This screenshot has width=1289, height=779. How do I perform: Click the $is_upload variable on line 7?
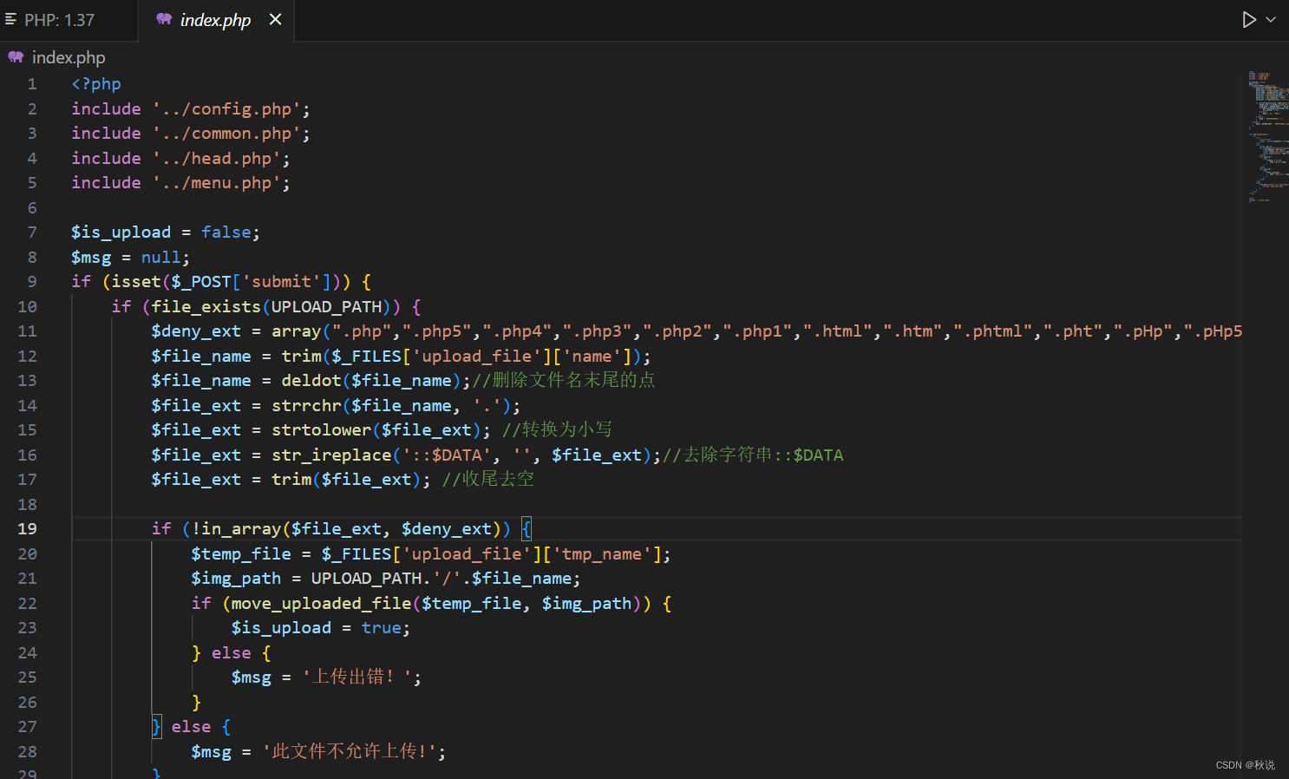click(121, 232)
